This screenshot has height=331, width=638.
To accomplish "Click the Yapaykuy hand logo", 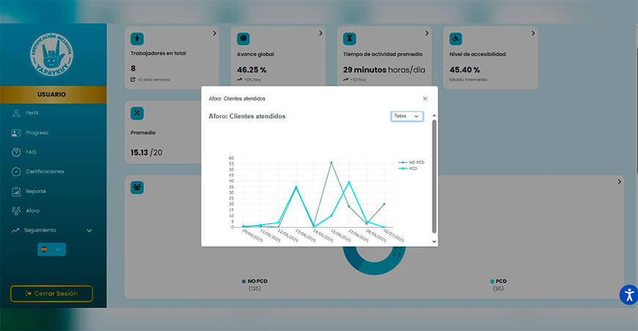I will (x=51, y=54).
